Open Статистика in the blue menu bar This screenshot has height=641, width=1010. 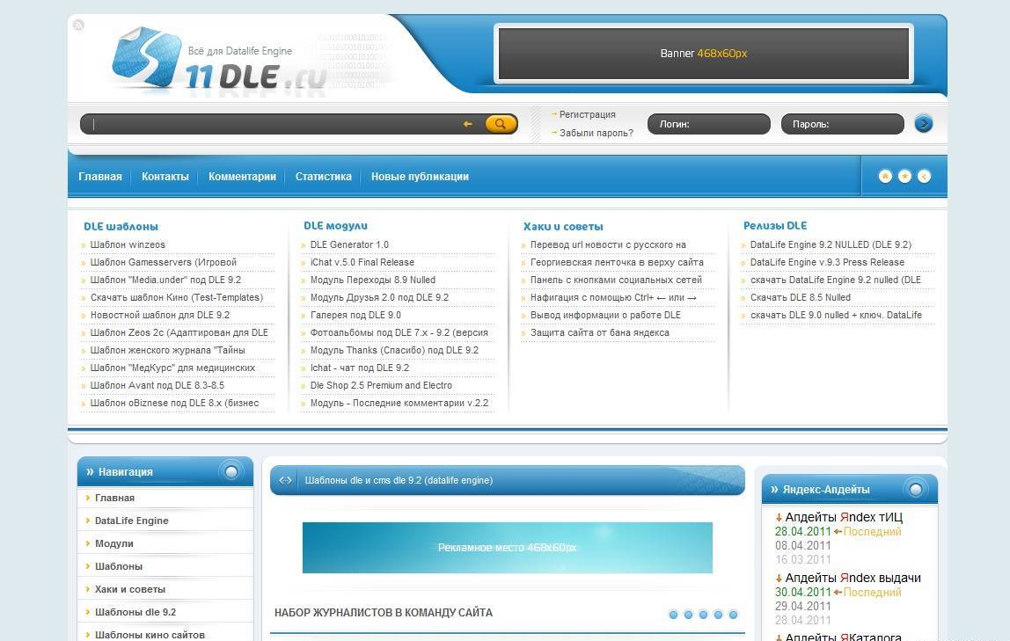pos(324,177)
